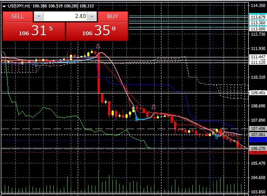This screenshot has height=196, width=267.
Task: Click the 107.406 level label
Action: point(258,128)
